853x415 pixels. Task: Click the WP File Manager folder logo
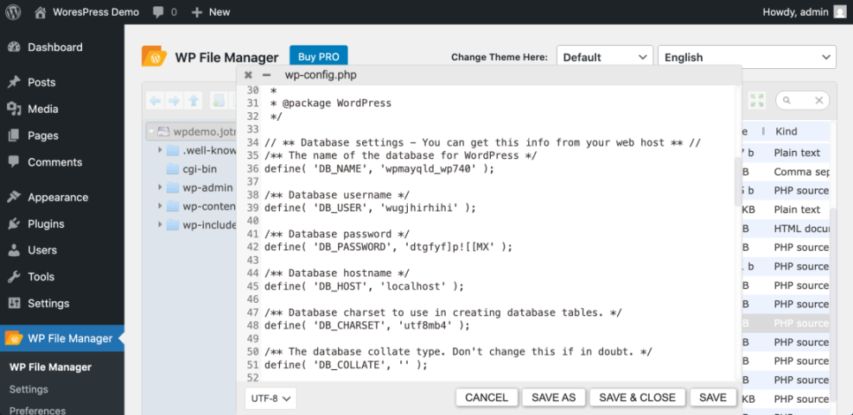(x=154, y=56)
